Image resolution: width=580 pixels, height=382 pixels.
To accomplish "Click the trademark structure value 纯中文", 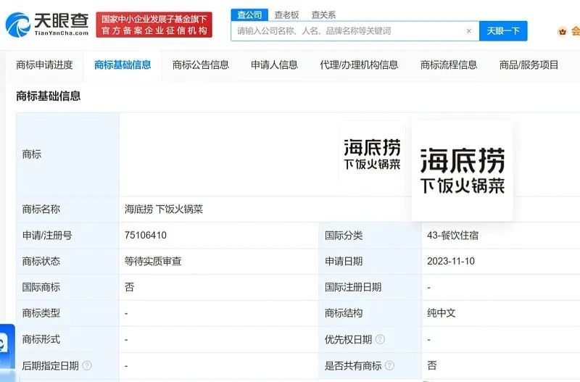I will [442, 313].
